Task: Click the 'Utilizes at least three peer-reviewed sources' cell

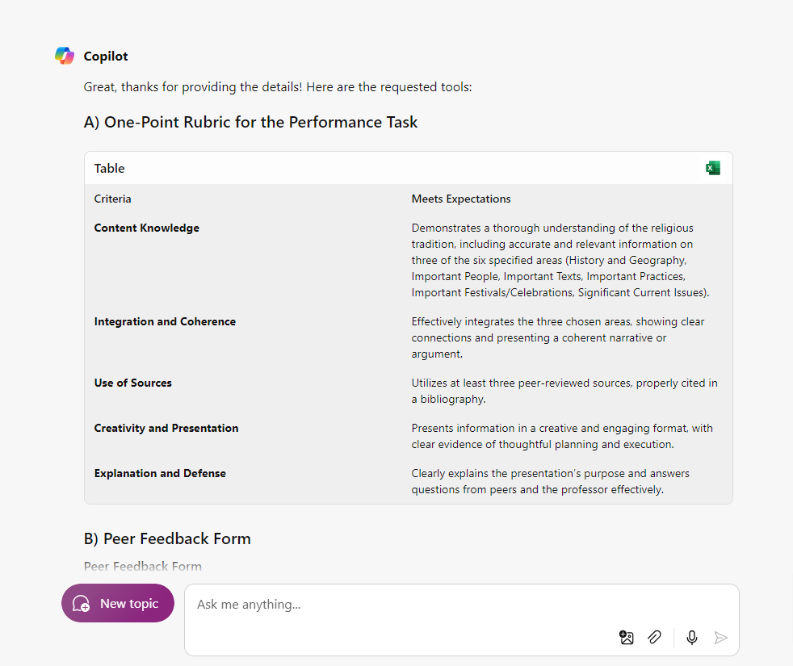Action: click(564, 391)
